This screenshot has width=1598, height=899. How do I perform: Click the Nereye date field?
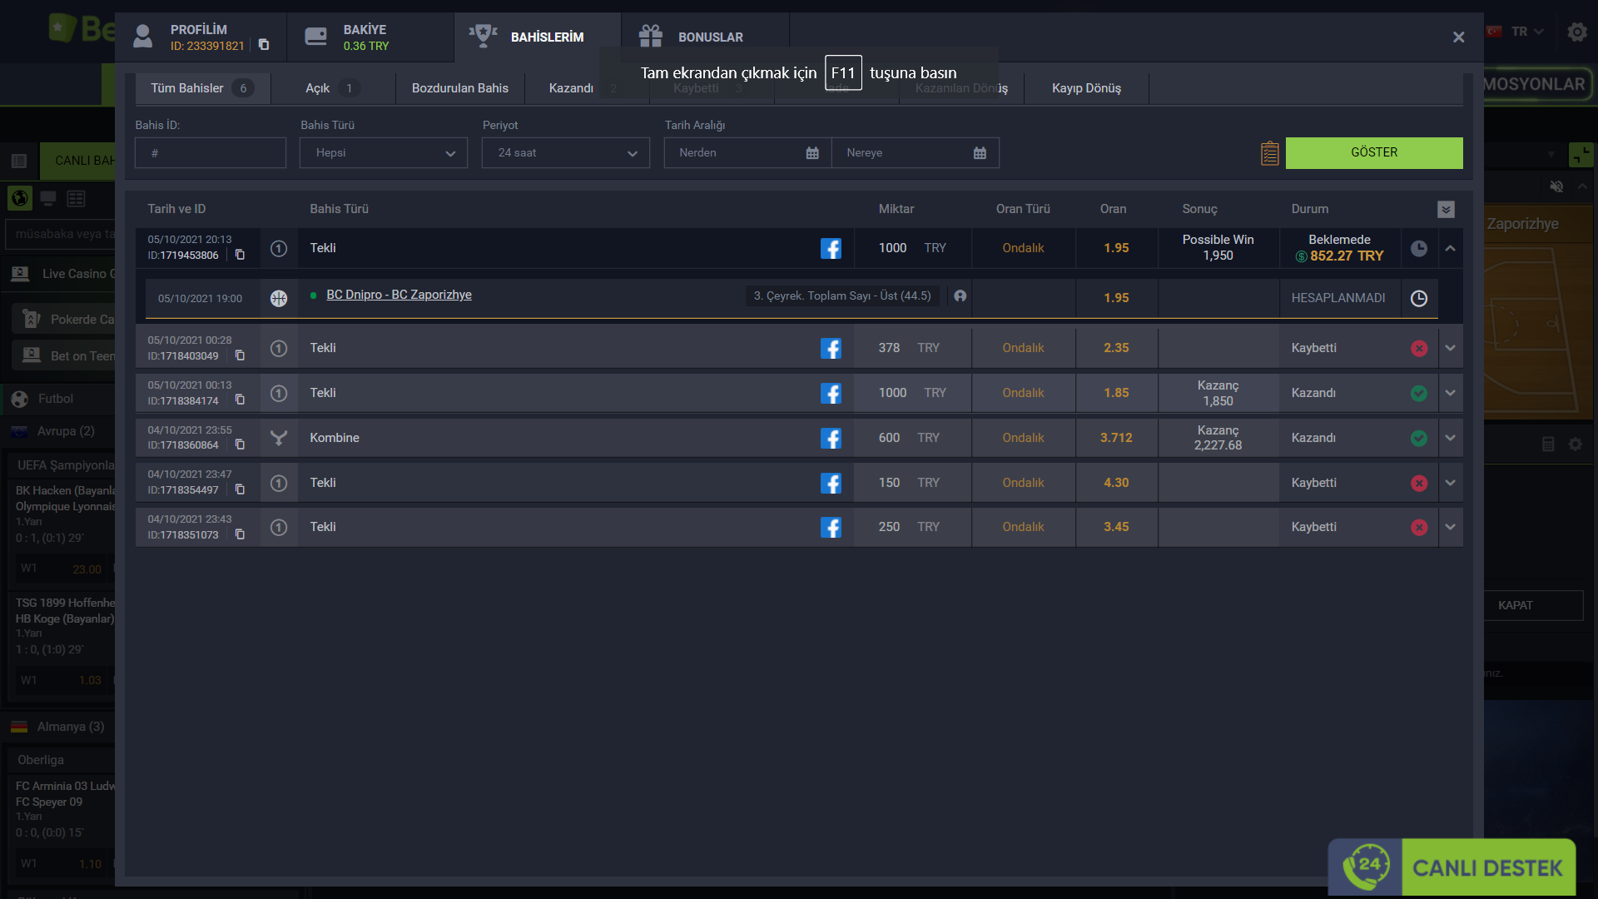click(916, 153)
